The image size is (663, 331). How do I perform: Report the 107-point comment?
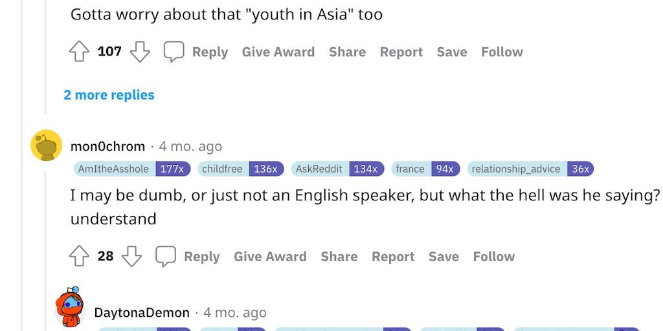(x=401, y=52)
